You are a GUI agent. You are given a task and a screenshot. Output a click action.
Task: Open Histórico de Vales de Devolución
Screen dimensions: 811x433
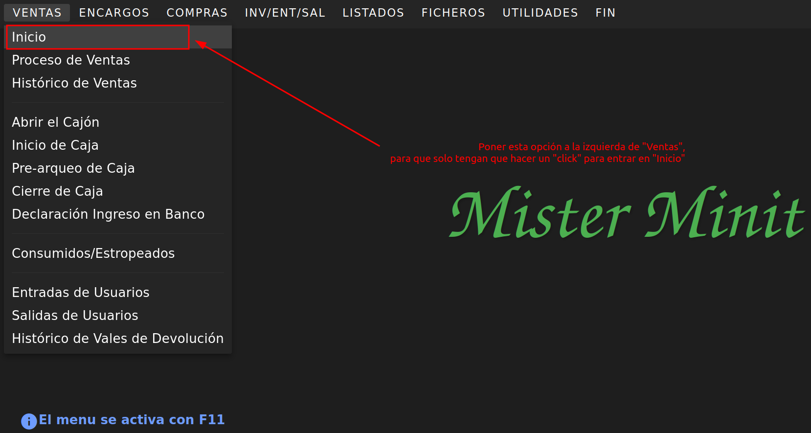pyautogui.click(x=118, y=339)
